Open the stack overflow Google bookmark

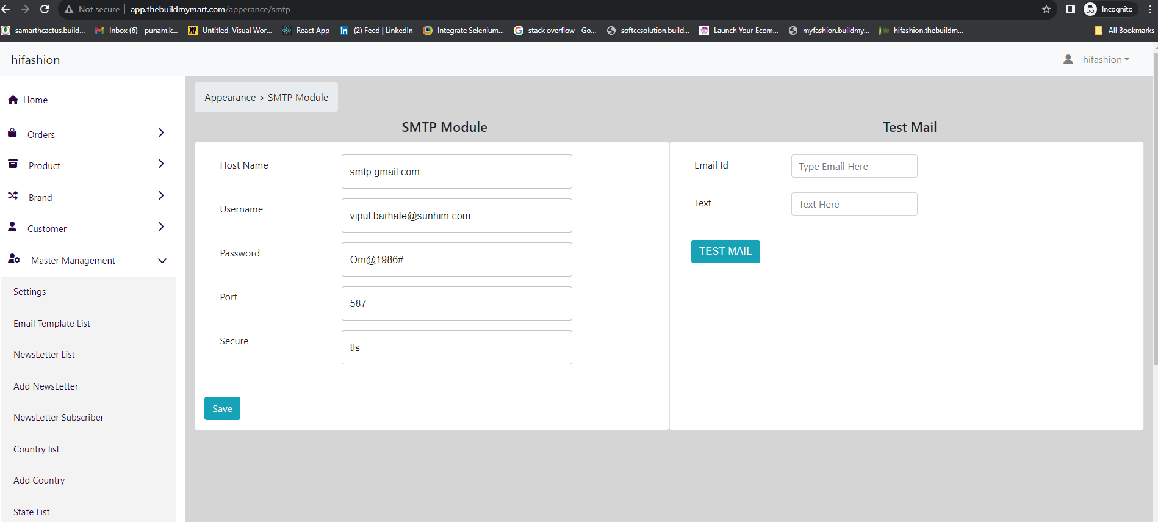(555, 31)
